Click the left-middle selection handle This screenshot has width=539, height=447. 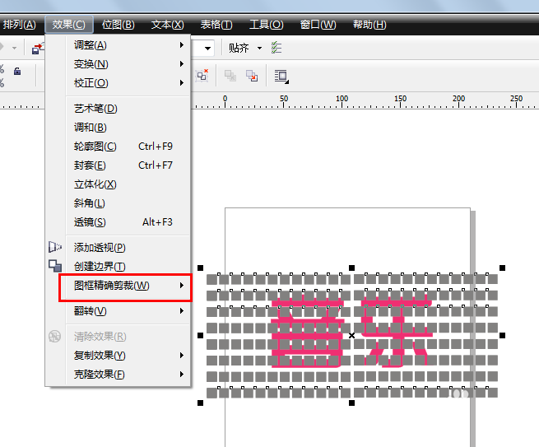pyautogui.click(x=201, y=335)
